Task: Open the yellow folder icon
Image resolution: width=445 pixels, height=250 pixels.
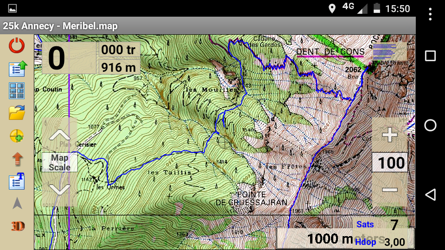Action: (x=17, y=112)
